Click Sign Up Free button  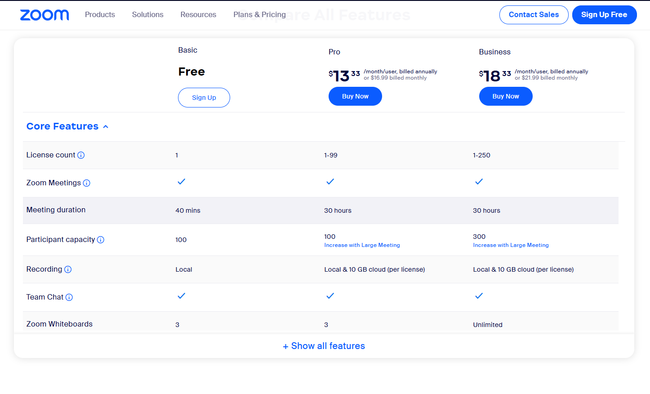click(604, 15)
